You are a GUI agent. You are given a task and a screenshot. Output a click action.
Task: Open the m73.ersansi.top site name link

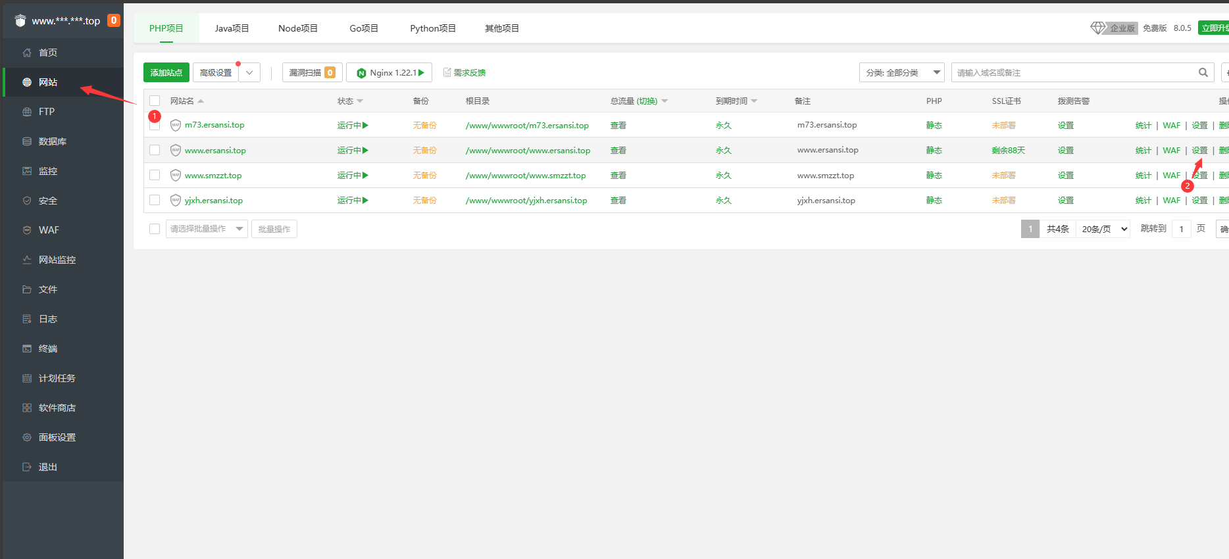[214, 125]
